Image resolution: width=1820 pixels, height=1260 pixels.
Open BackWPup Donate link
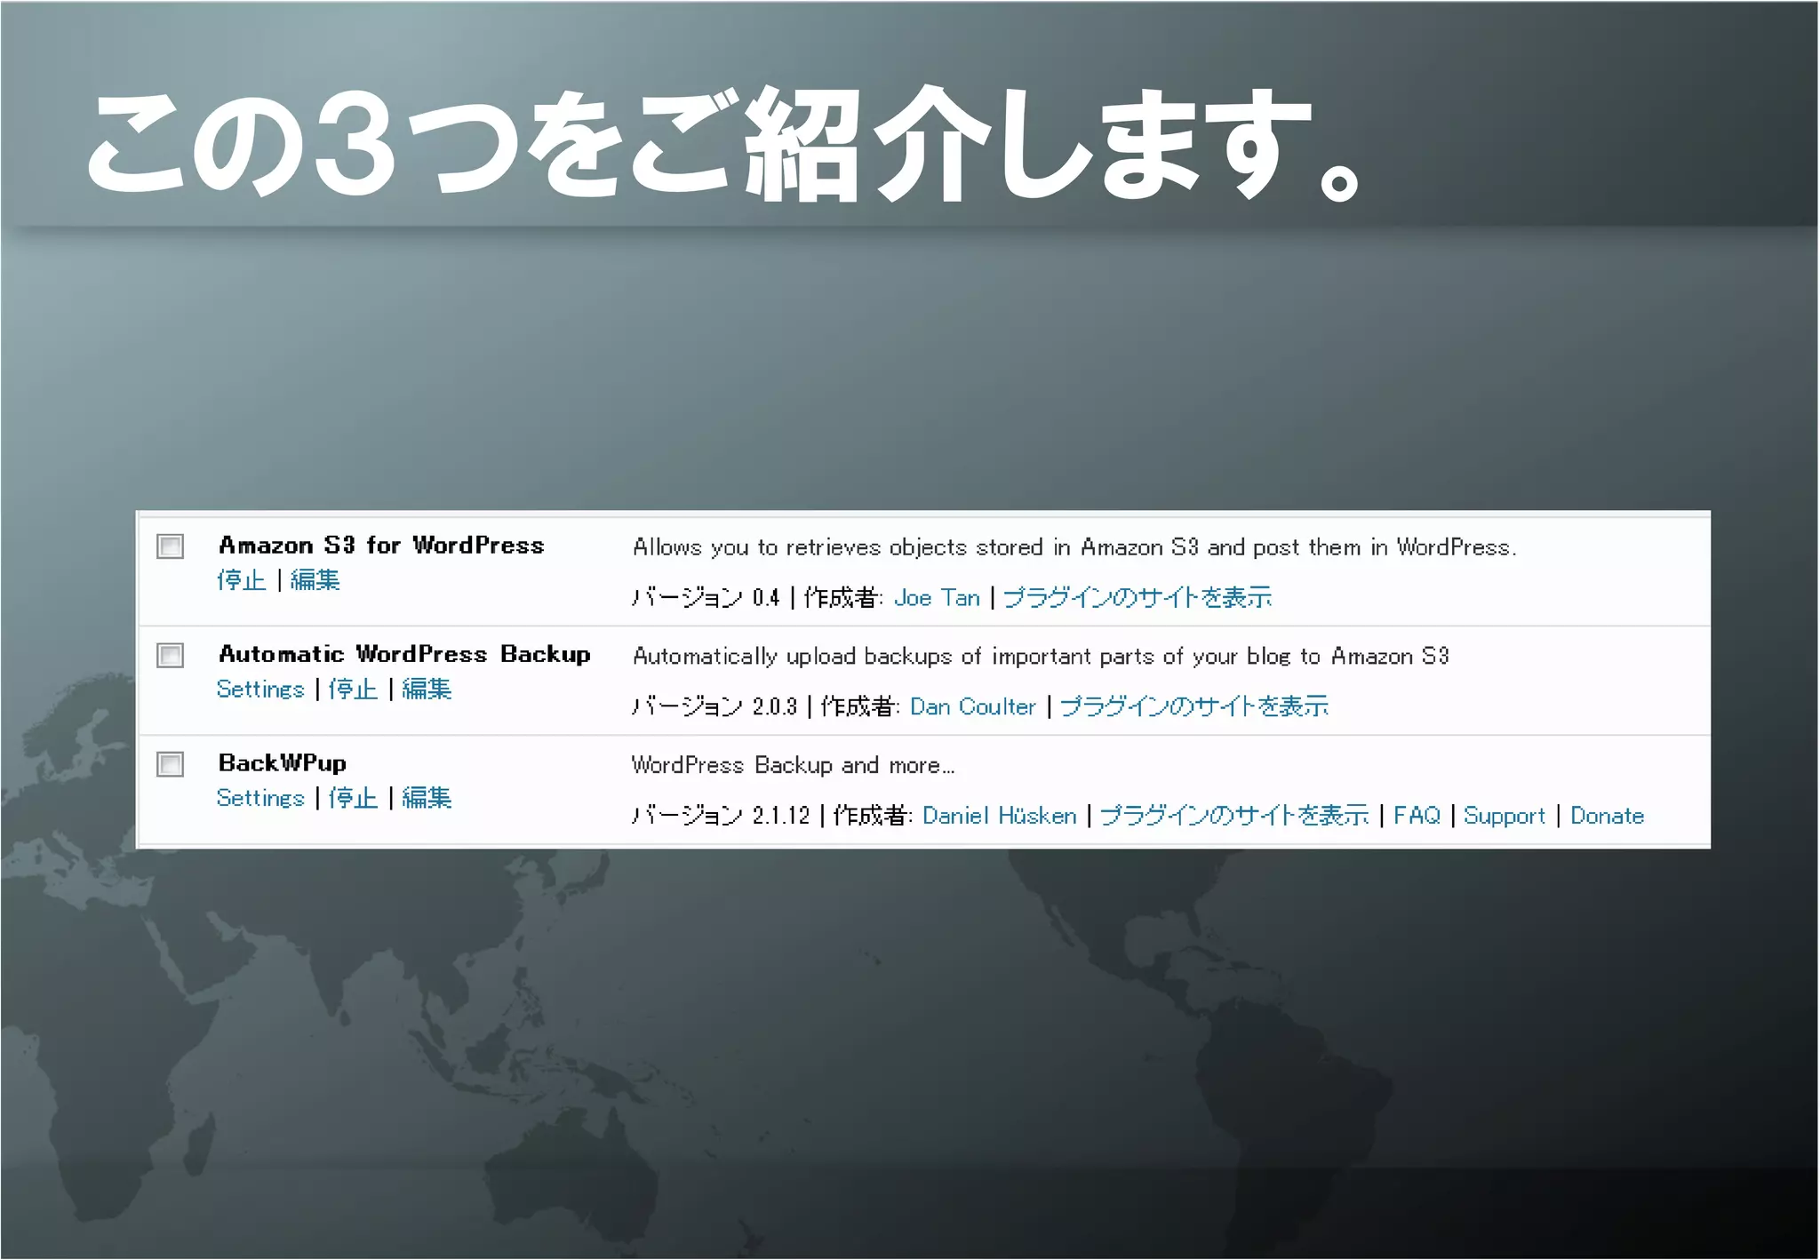point(1608,816)
